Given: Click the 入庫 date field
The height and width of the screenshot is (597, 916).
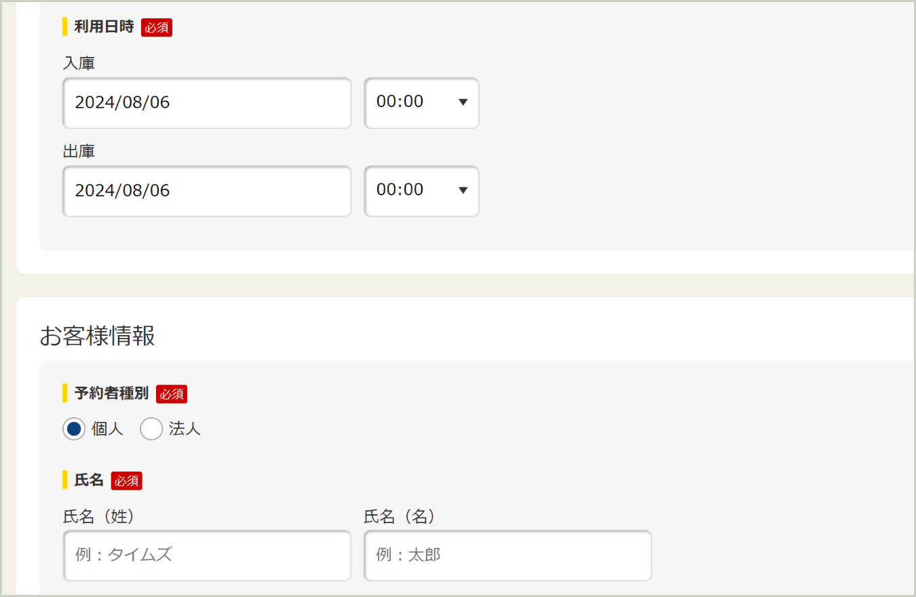Looking at the screenshot, I should 207,103.
